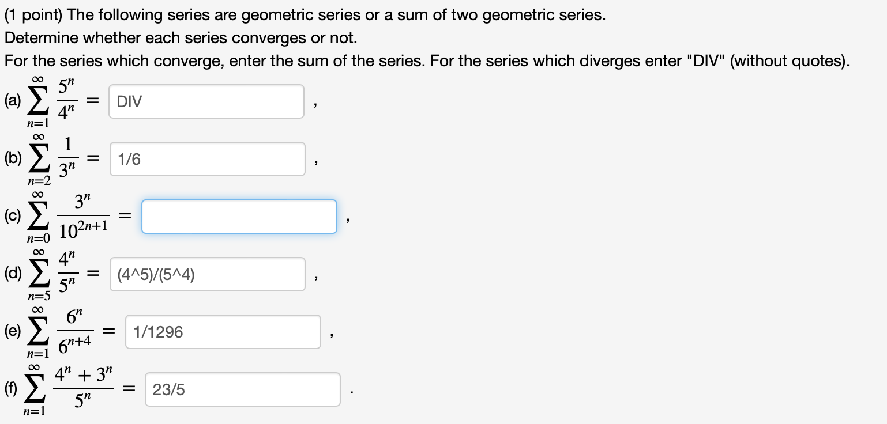Viewport: 887px width, 424px height.
Task: Click the summation symbol of series (b)
Action: pyautogui.click(x=37, y=158)
